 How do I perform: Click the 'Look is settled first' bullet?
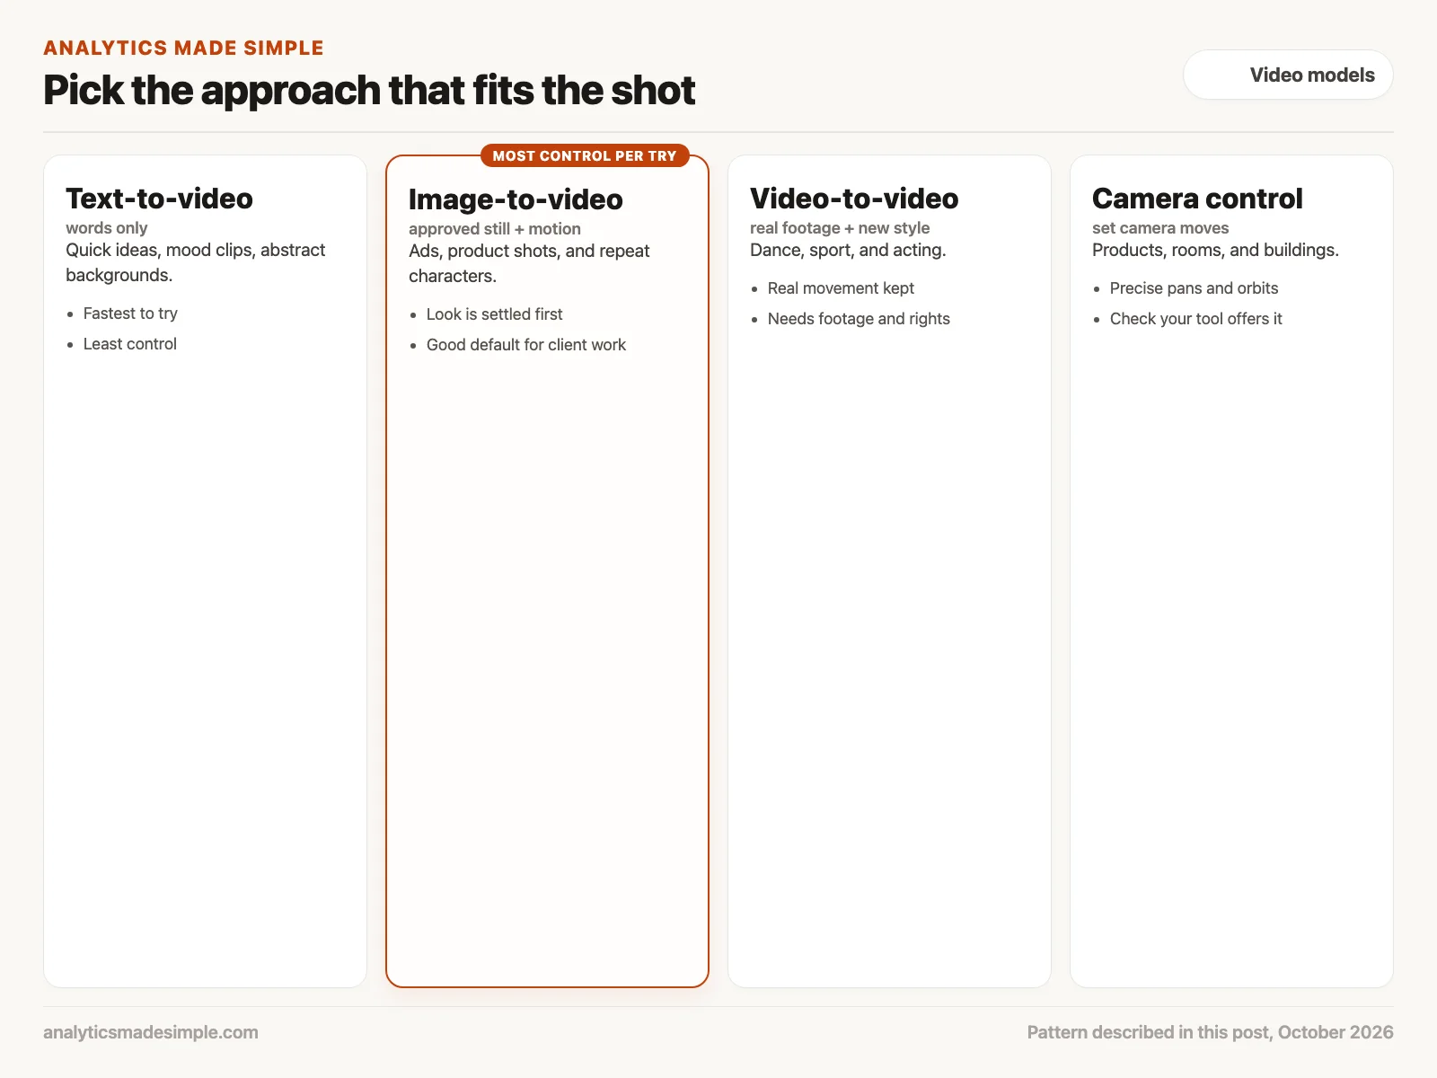point(495,314)
